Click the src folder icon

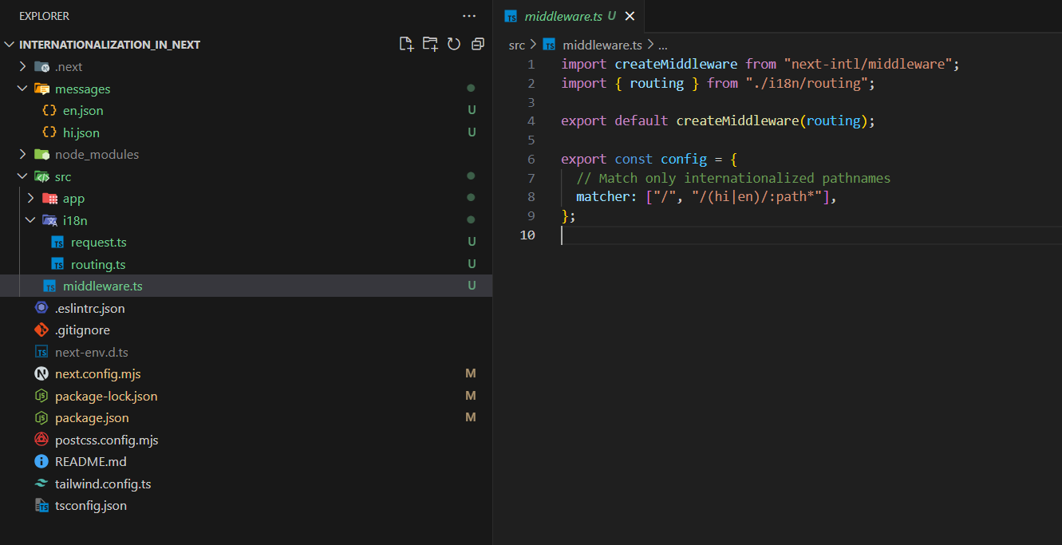click(x=41, y=176)
